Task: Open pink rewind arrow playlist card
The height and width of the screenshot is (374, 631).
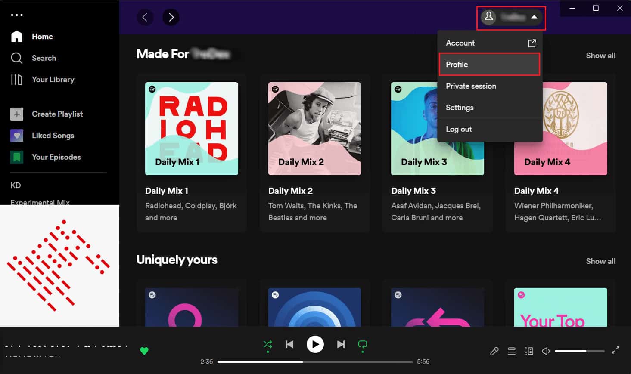Action: tap(438, 307)
